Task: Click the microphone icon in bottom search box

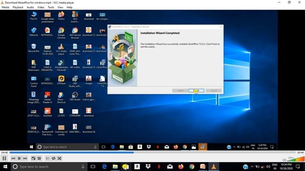Action: click(83, 167)
